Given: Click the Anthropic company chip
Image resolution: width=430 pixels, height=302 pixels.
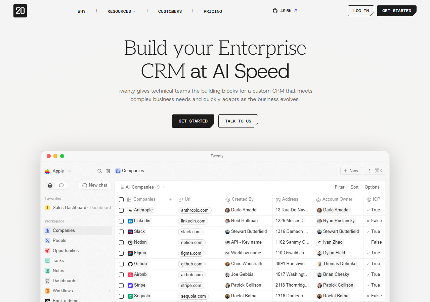Looking at the screenshot, I should point(140,210).
